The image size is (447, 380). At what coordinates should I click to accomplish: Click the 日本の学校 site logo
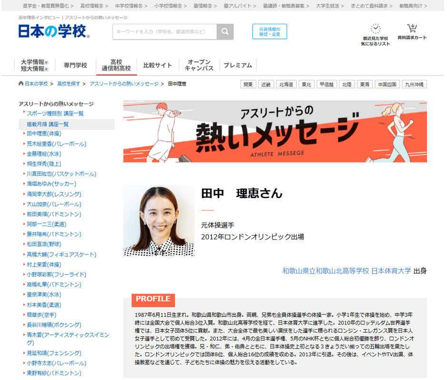tap(54, 31)
